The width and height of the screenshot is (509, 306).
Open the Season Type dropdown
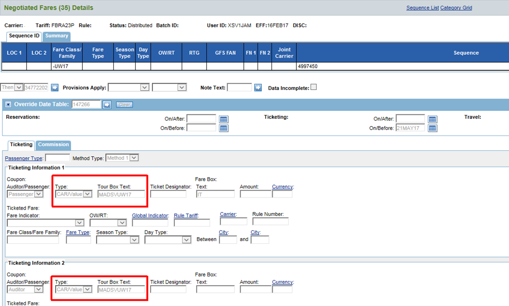pos(118,240)
